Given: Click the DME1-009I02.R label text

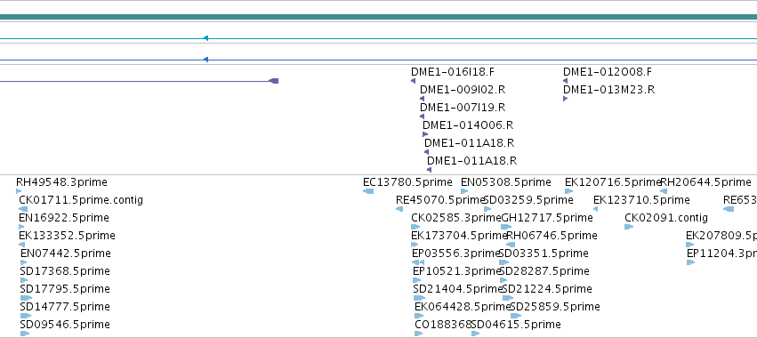Looking at the screenshot, I should [463, 90].
